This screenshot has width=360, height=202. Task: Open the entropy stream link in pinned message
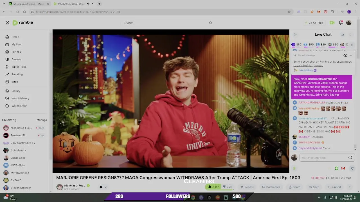pyautogui.click(x=322, y=63)
